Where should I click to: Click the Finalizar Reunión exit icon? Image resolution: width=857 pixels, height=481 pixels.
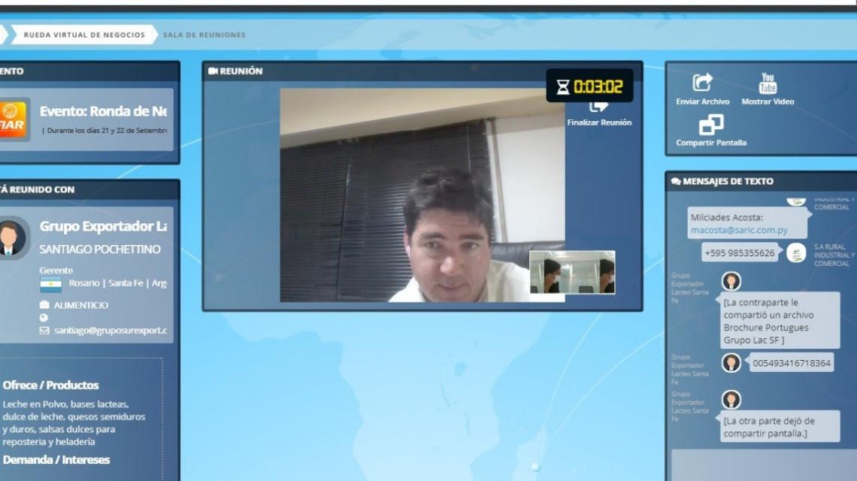pyautogui.click(x=599, y=107)
